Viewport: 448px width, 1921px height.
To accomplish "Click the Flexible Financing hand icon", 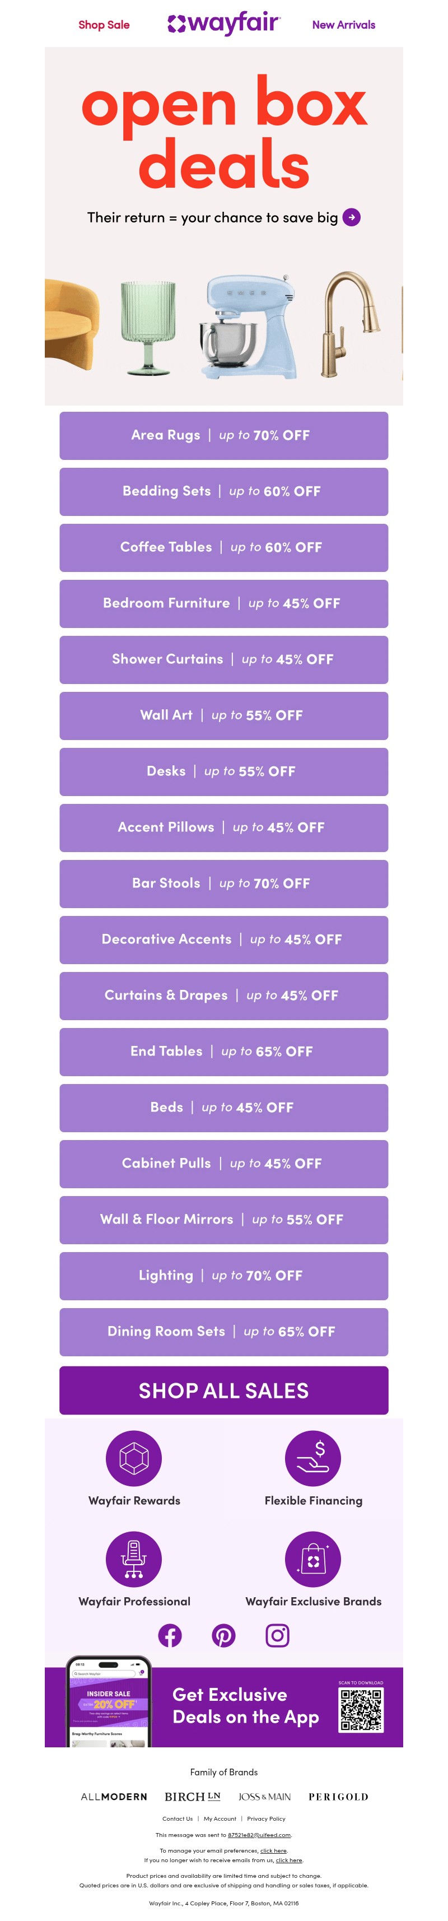I will pyautogui.click(x=312, y=1457).
